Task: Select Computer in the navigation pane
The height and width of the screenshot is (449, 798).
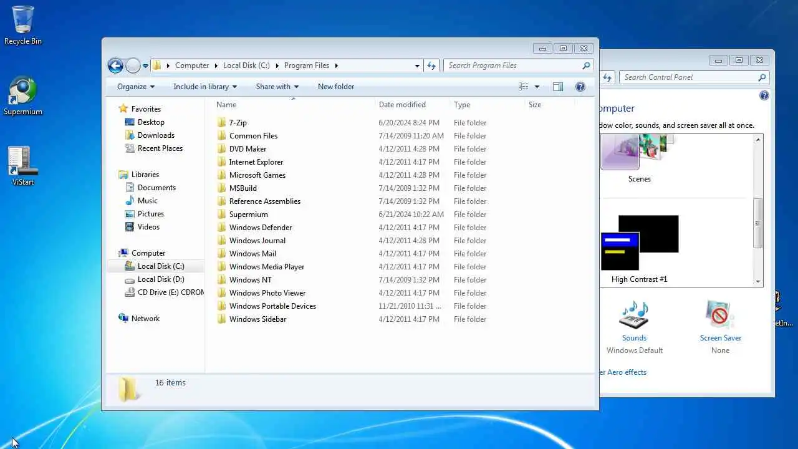Action: (148, 253)
